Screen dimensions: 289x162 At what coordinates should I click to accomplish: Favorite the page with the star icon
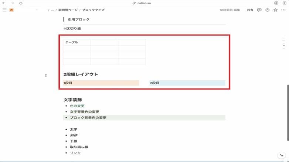tap(275, 10)
